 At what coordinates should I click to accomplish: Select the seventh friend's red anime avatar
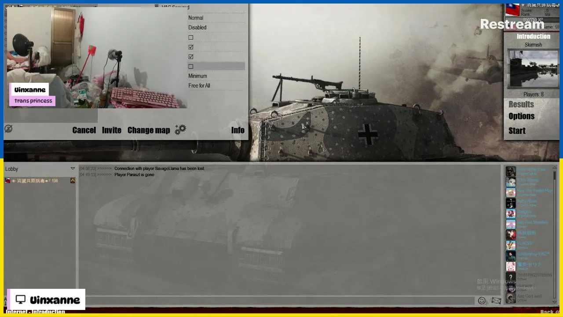click(510, 235)
